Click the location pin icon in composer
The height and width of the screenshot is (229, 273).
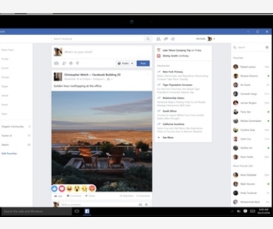tap(77, 64)
